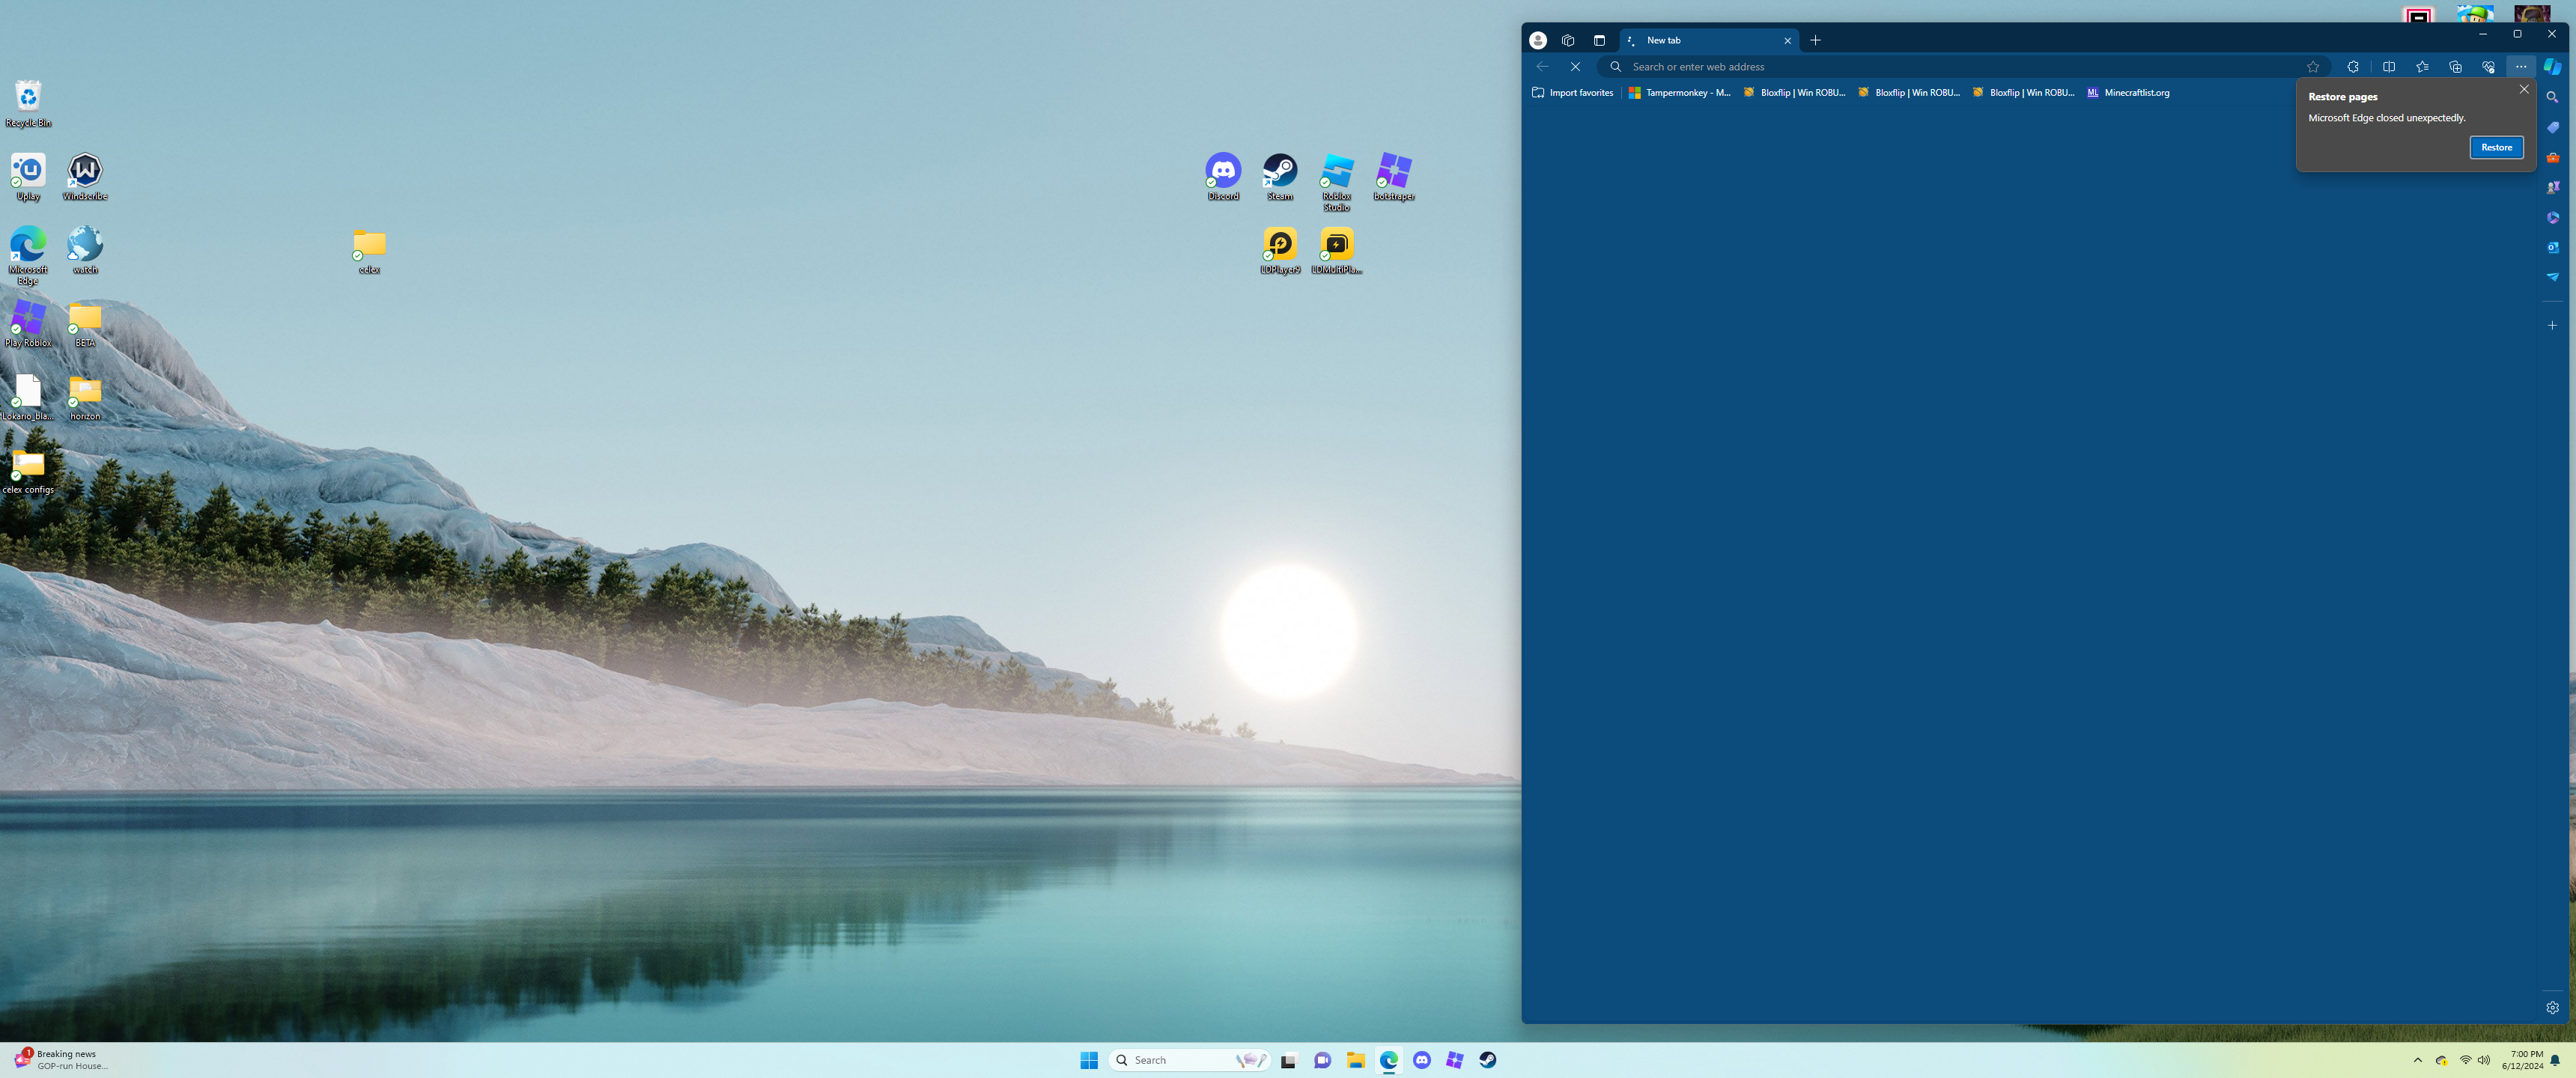Open the Games chess-piece sidebar icon
The image size is (2576, 1078).
pyautogui.click(x=2553, y=187)
